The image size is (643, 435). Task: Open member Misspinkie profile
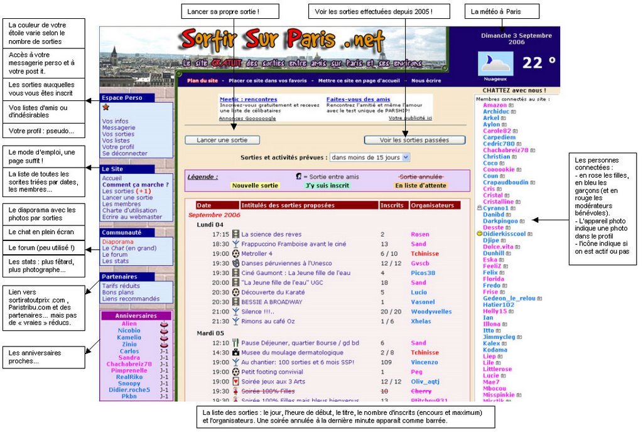[499, 395]
